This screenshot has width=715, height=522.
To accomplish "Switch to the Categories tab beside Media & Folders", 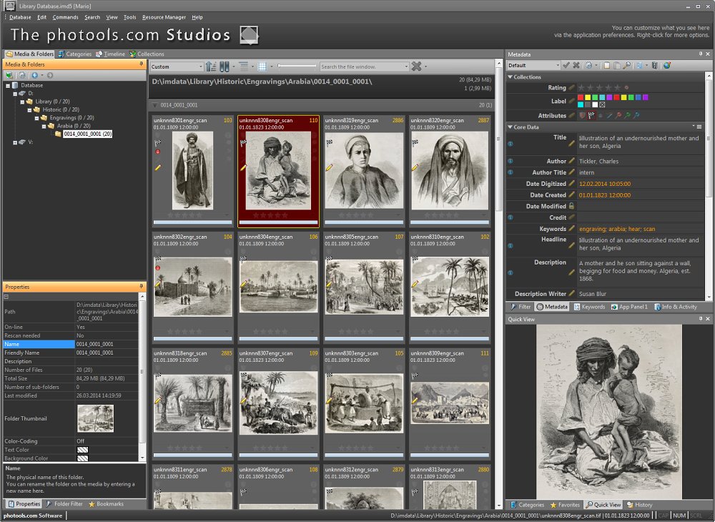I will (x=75, y=54).
